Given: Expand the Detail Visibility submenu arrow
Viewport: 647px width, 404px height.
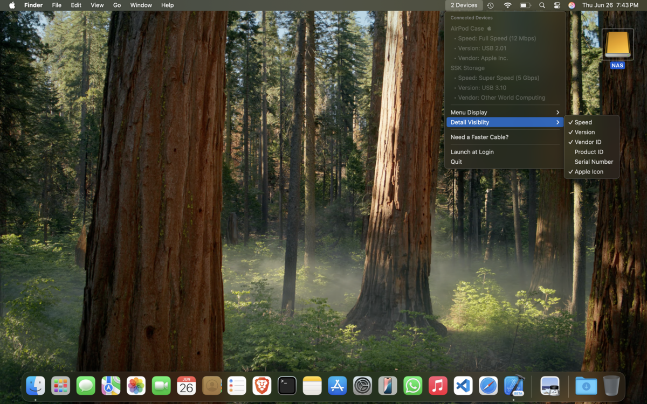Looking at the screenshot, I should click(557, 122).
